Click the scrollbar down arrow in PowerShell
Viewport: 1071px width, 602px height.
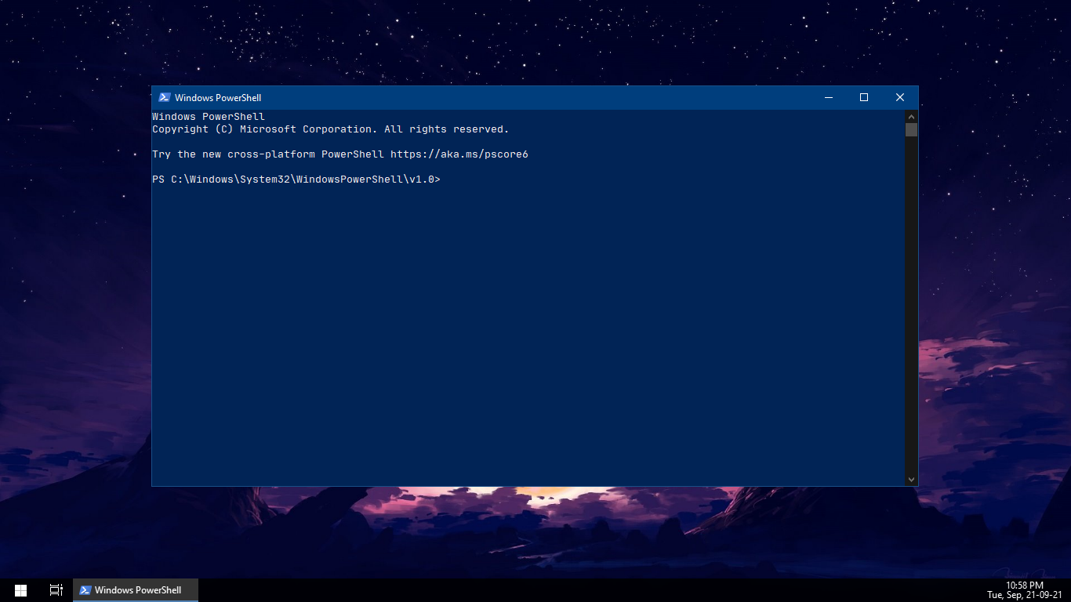(911, 479)
